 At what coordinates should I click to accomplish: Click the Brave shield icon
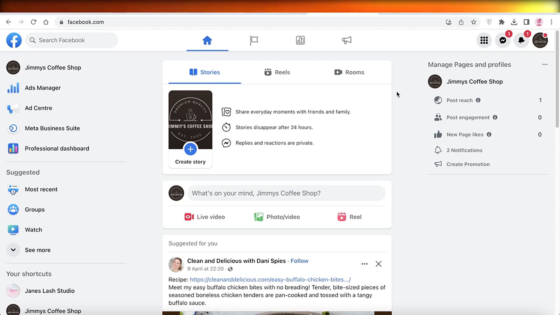pyautogui.click(x=489, y=22)
